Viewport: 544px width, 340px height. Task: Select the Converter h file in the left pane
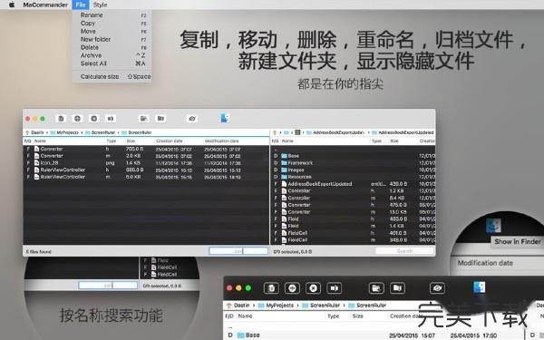click(146, 149)
